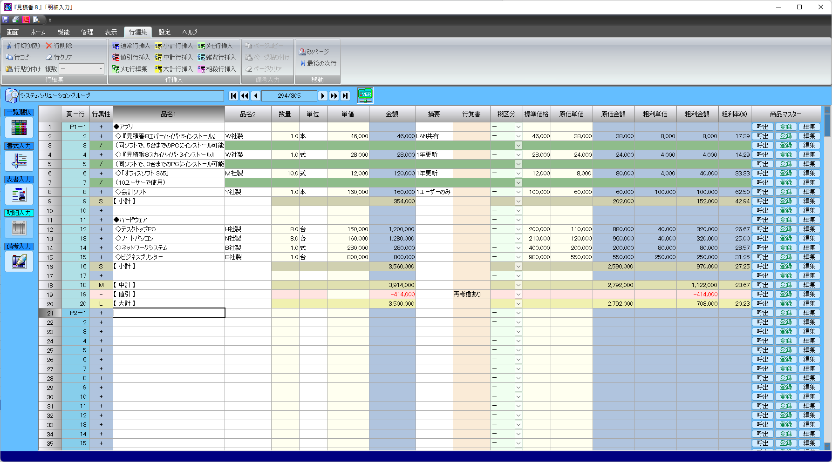The width and height of the screenshot is (832, 462).
Task: Click 登録 button for ビジネスプリンター row
Action: point(786,257)
